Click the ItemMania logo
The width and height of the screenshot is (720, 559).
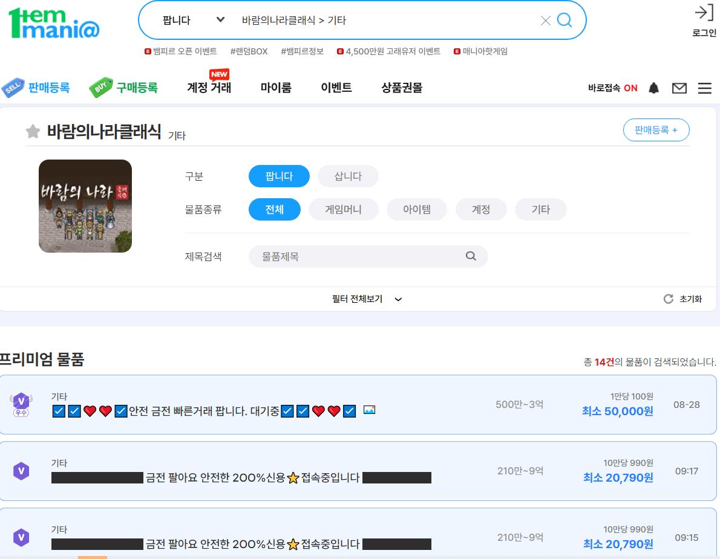(x=54, y=23)
